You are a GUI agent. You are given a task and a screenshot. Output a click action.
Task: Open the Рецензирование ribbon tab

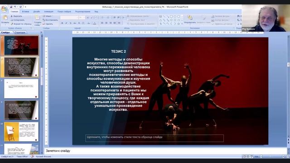click(82, 11)
